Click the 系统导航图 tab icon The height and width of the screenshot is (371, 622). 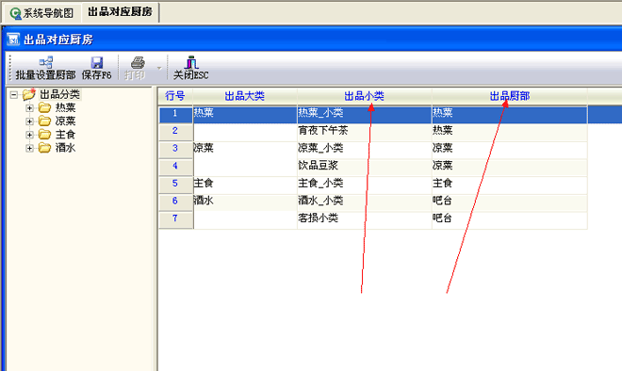[15, 13]
